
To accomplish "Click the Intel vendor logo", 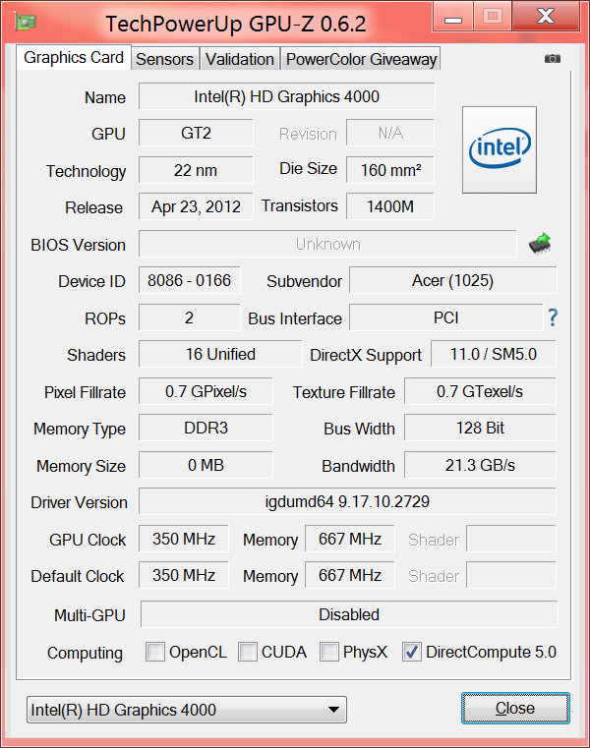I will click(500, 149).
